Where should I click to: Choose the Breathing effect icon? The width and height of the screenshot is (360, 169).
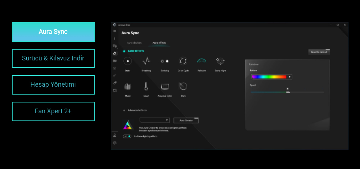pos(146,61)
